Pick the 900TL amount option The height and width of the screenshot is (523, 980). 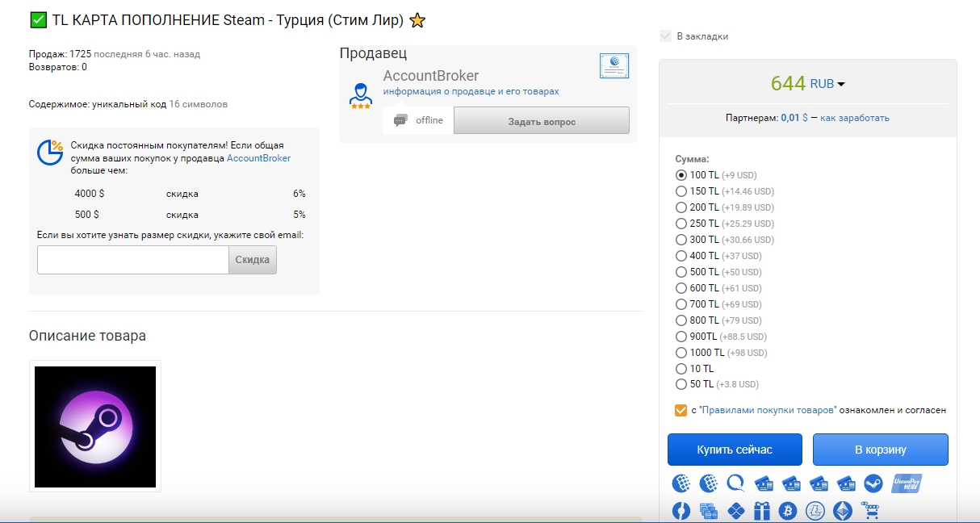[x=681, y=337]
